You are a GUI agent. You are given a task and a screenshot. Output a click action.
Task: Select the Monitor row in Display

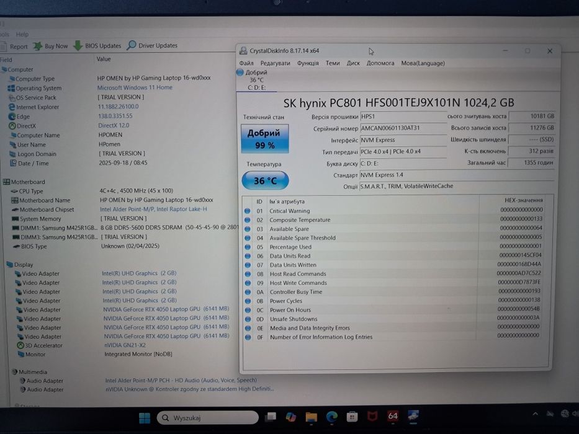(x=96, y=354)
